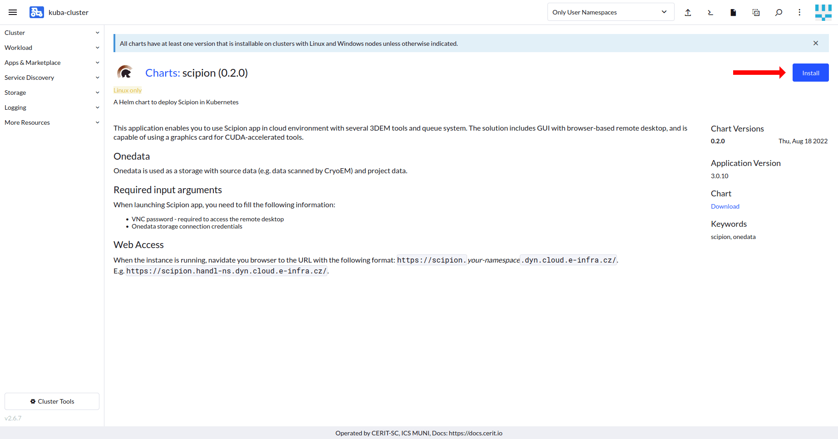838x439 pixels.
Task: Click the scipion, onedata keywords text
Action: (733, 237)
